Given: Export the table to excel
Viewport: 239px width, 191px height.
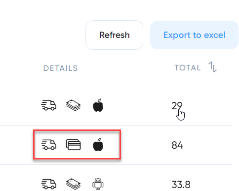Looking at the screenshot, I should coord(194,35).
